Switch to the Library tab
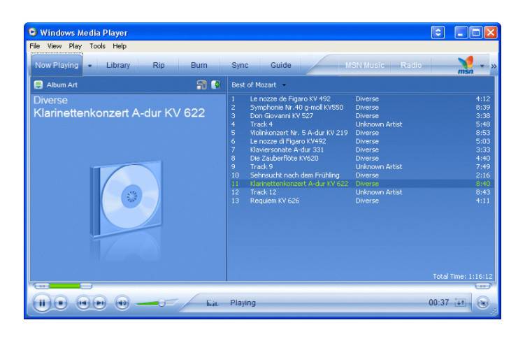 click(x=118, y=65)
